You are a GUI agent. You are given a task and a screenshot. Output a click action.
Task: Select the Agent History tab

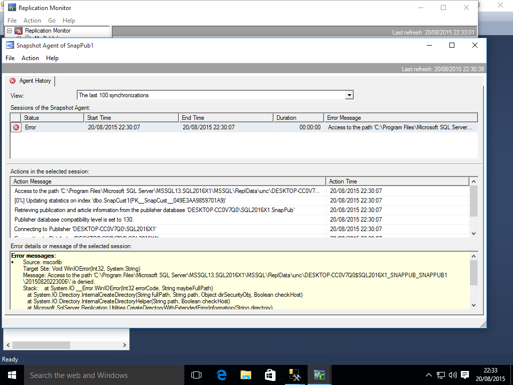coord(31,81)
